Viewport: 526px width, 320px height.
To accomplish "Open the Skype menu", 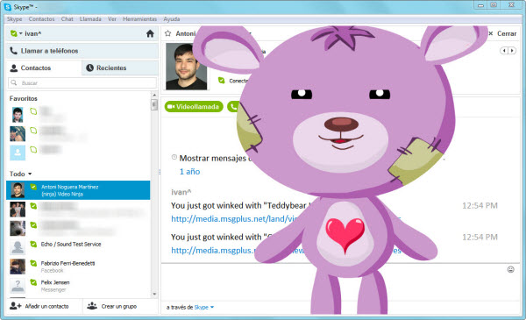I will (x=14, y=19).
